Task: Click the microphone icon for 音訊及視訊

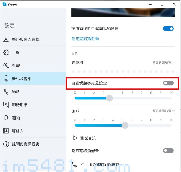Action: [x=6, y=79]
